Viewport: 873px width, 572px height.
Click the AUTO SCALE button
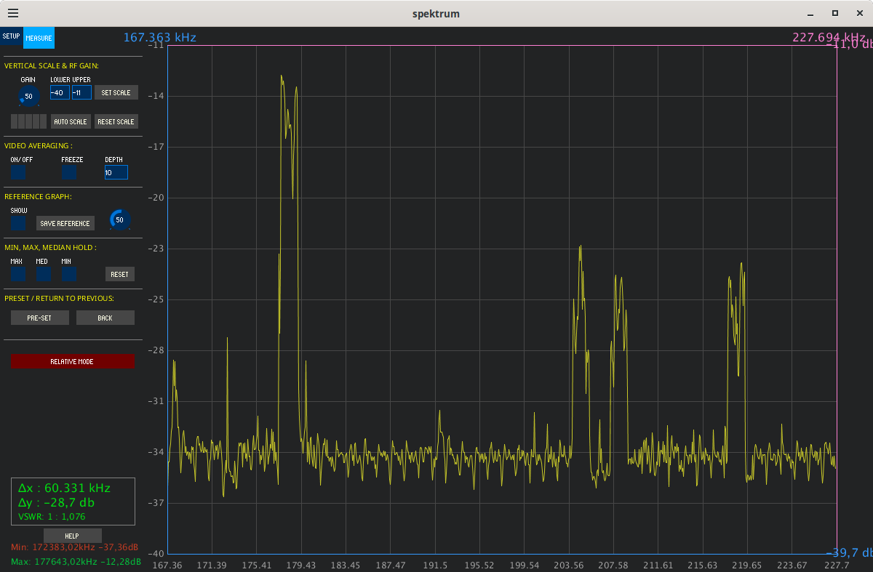(x=71, y=121)
